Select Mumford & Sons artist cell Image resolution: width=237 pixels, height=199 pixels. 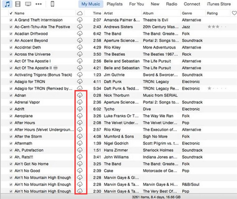pyautogui.click(x=119, y=137)
